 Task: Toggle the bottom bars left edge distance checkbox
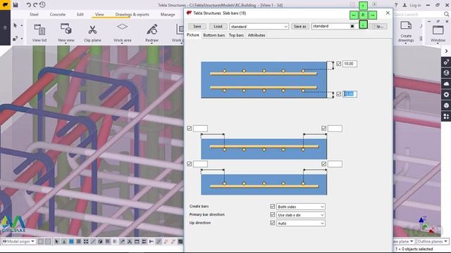190,164
